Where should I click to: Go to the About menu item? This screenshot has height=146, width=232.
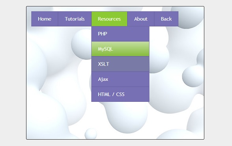pos(141,19)
